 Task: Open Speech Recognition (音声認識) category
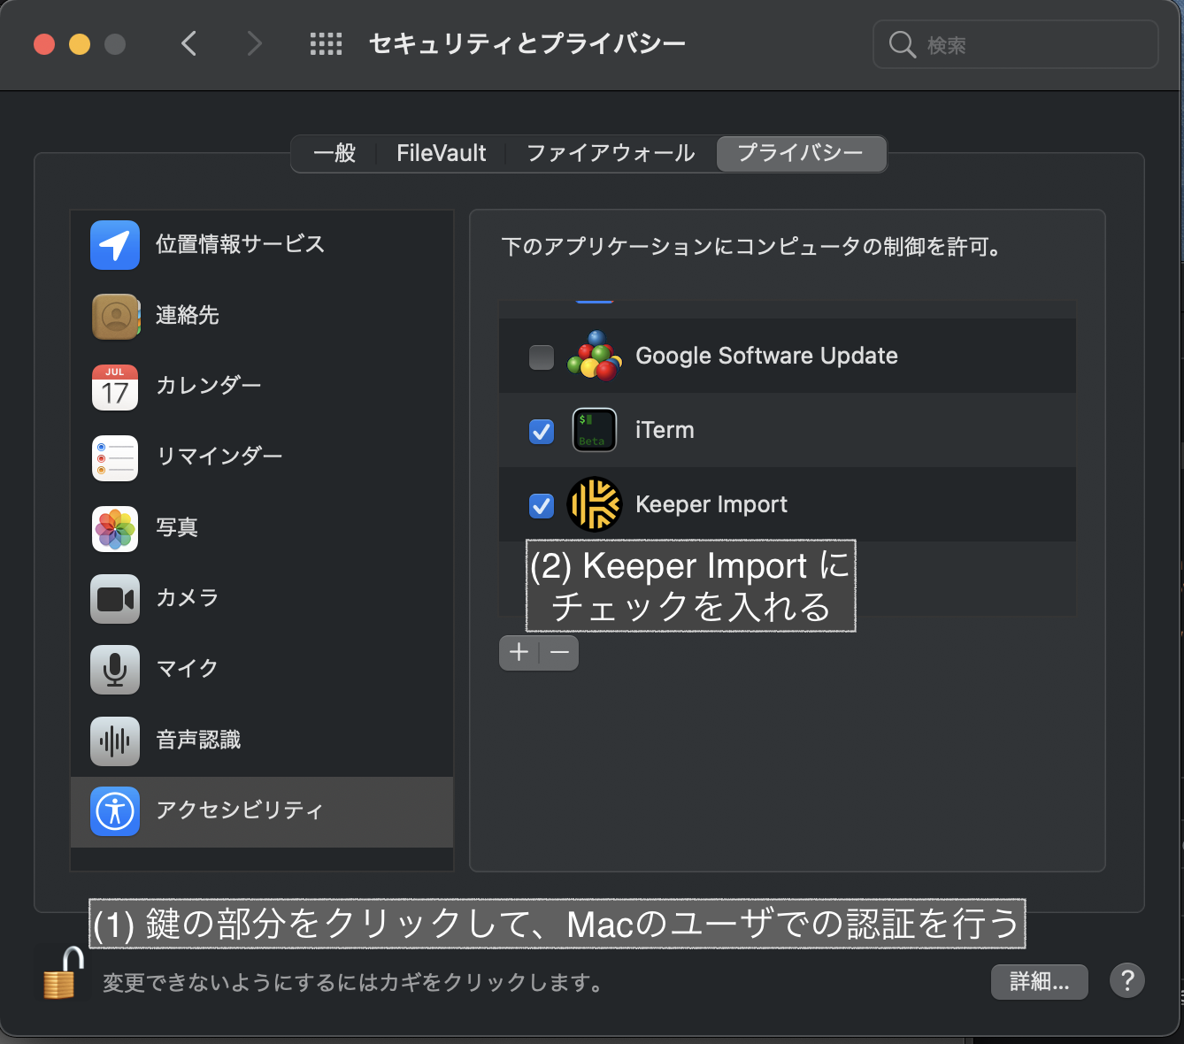coord(198,741)
